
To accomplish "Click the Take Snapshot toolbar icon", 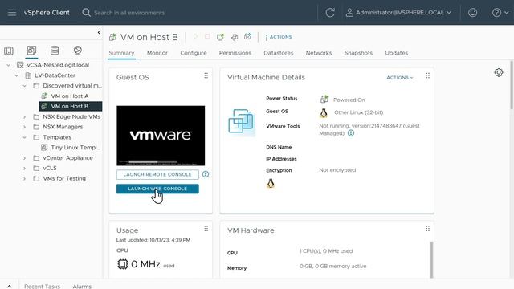I will click(247, 36).
